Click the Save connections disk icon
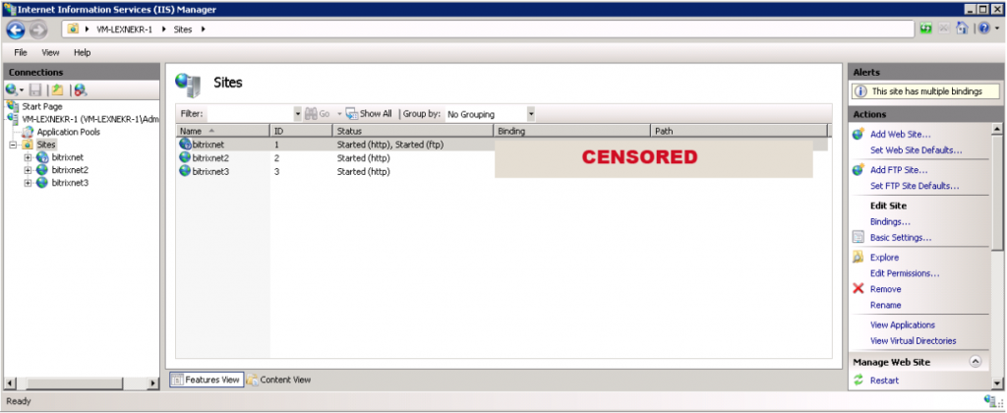This screenshot has height=413, width=1007. coord(36,89)
